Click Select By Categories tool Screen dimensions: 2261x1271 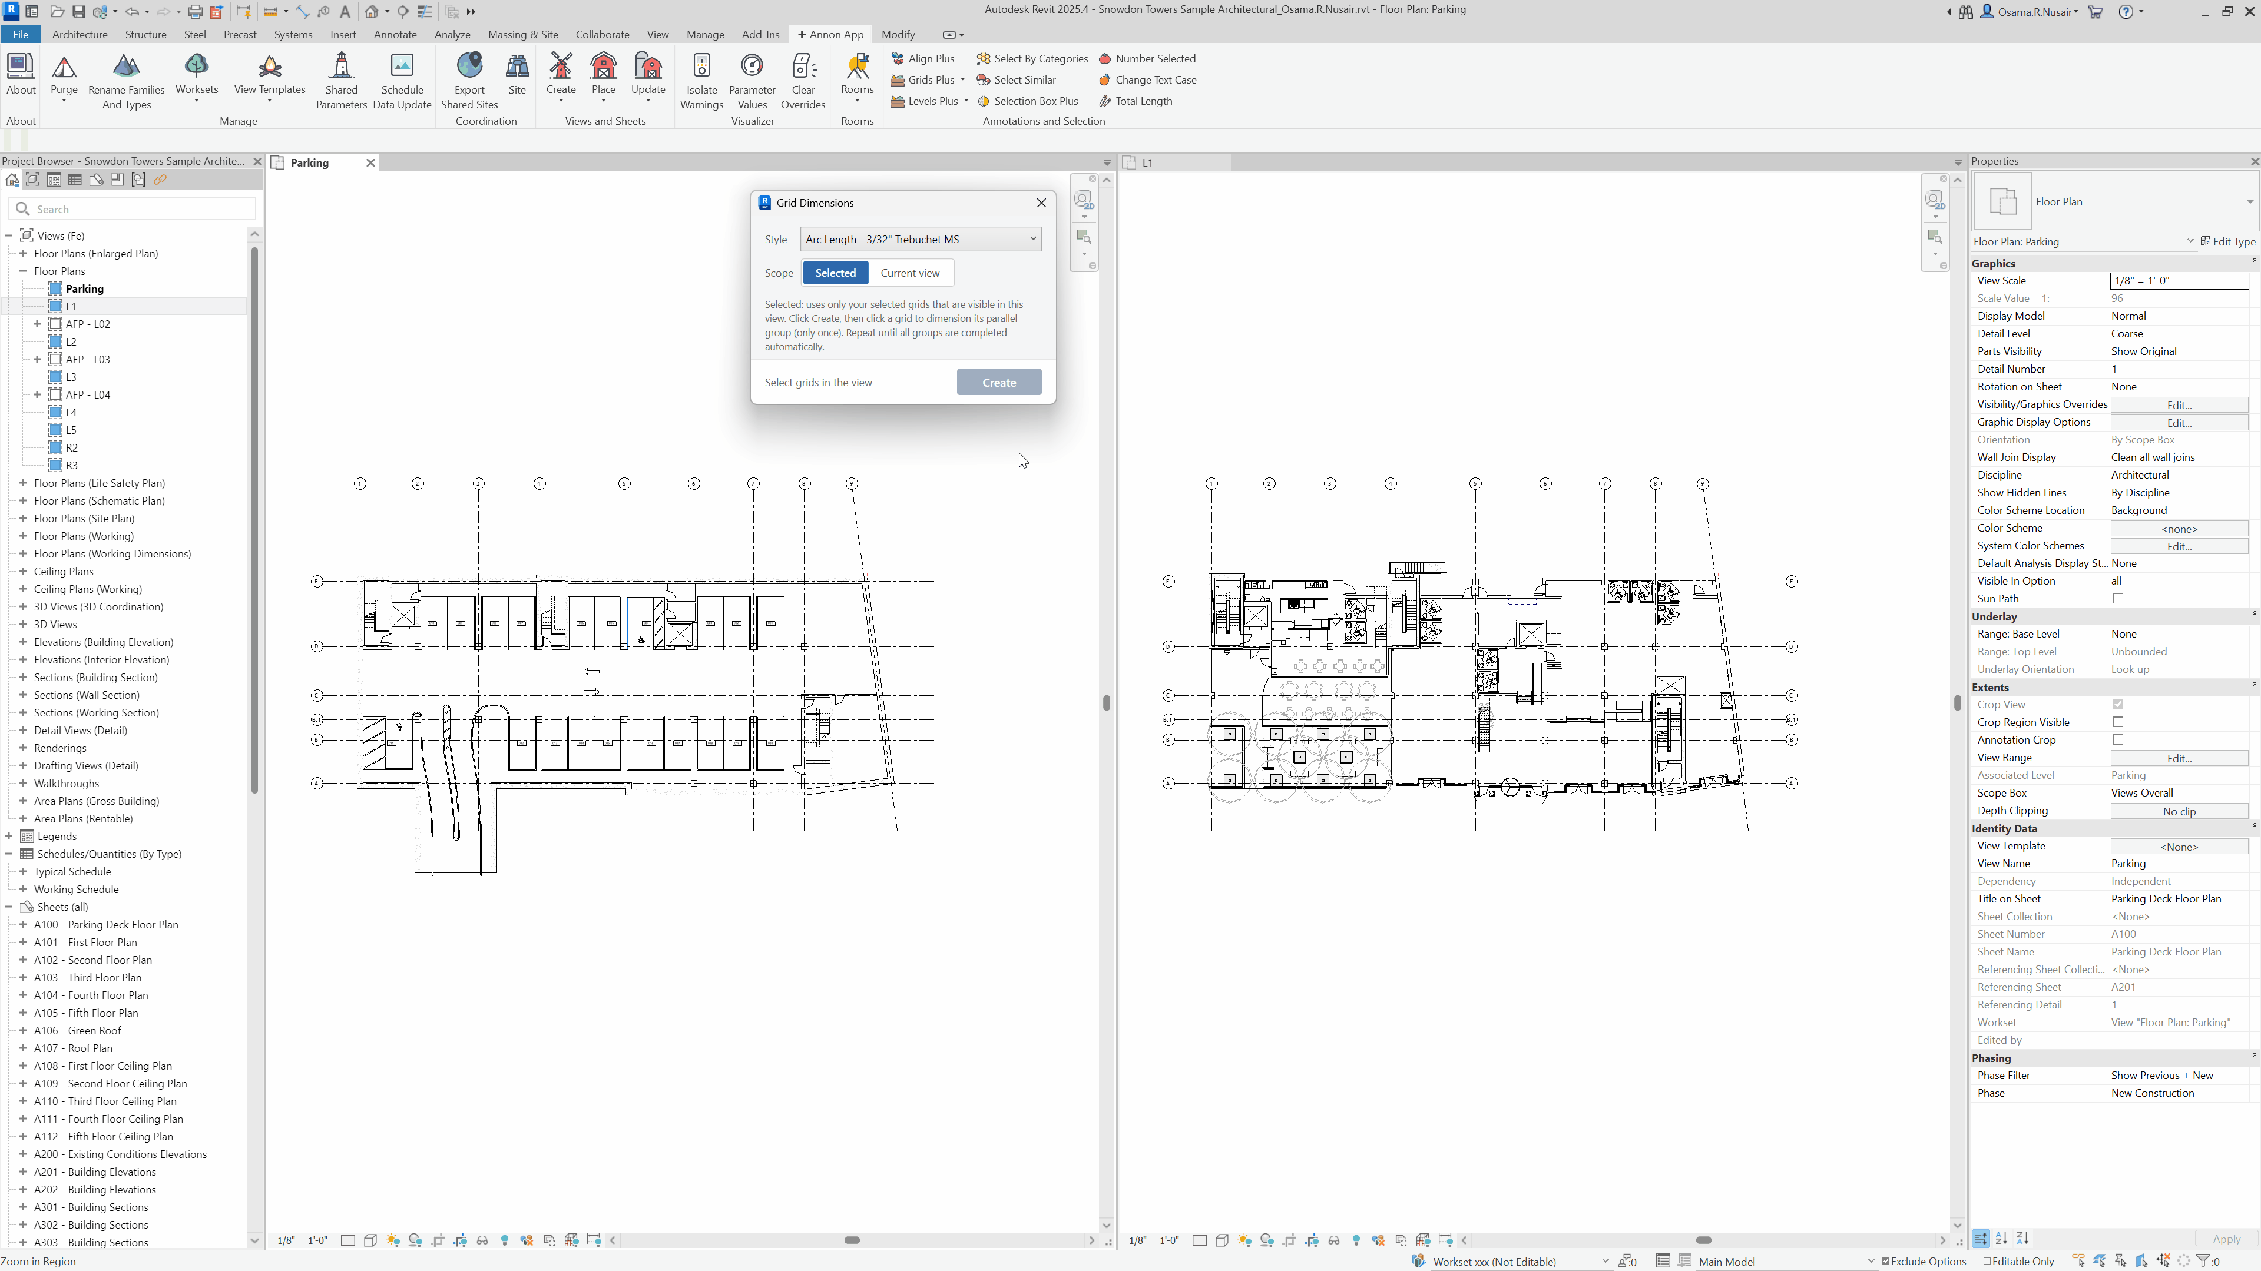pyautogui.click(x=1032, y=59)
